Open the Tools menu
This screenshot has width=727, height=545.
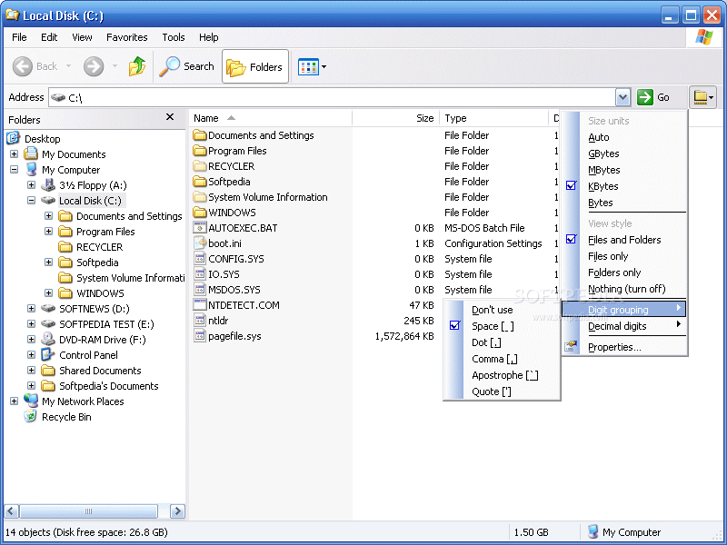pos(173,37)
